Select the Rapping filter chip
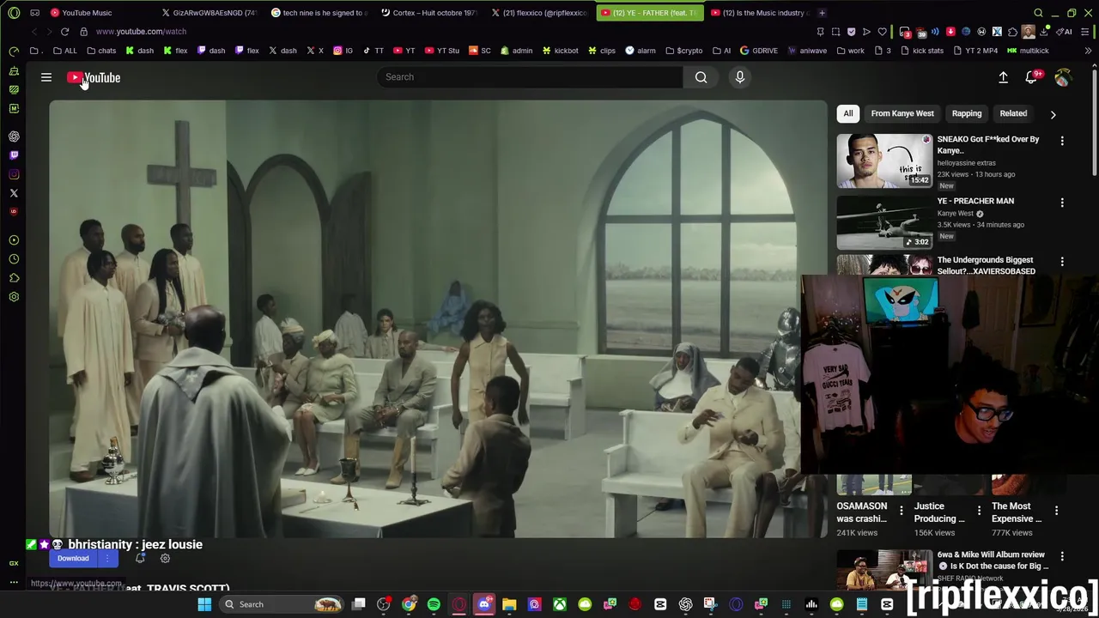This screenshot has width=1099, height=618. coord(967,113)
